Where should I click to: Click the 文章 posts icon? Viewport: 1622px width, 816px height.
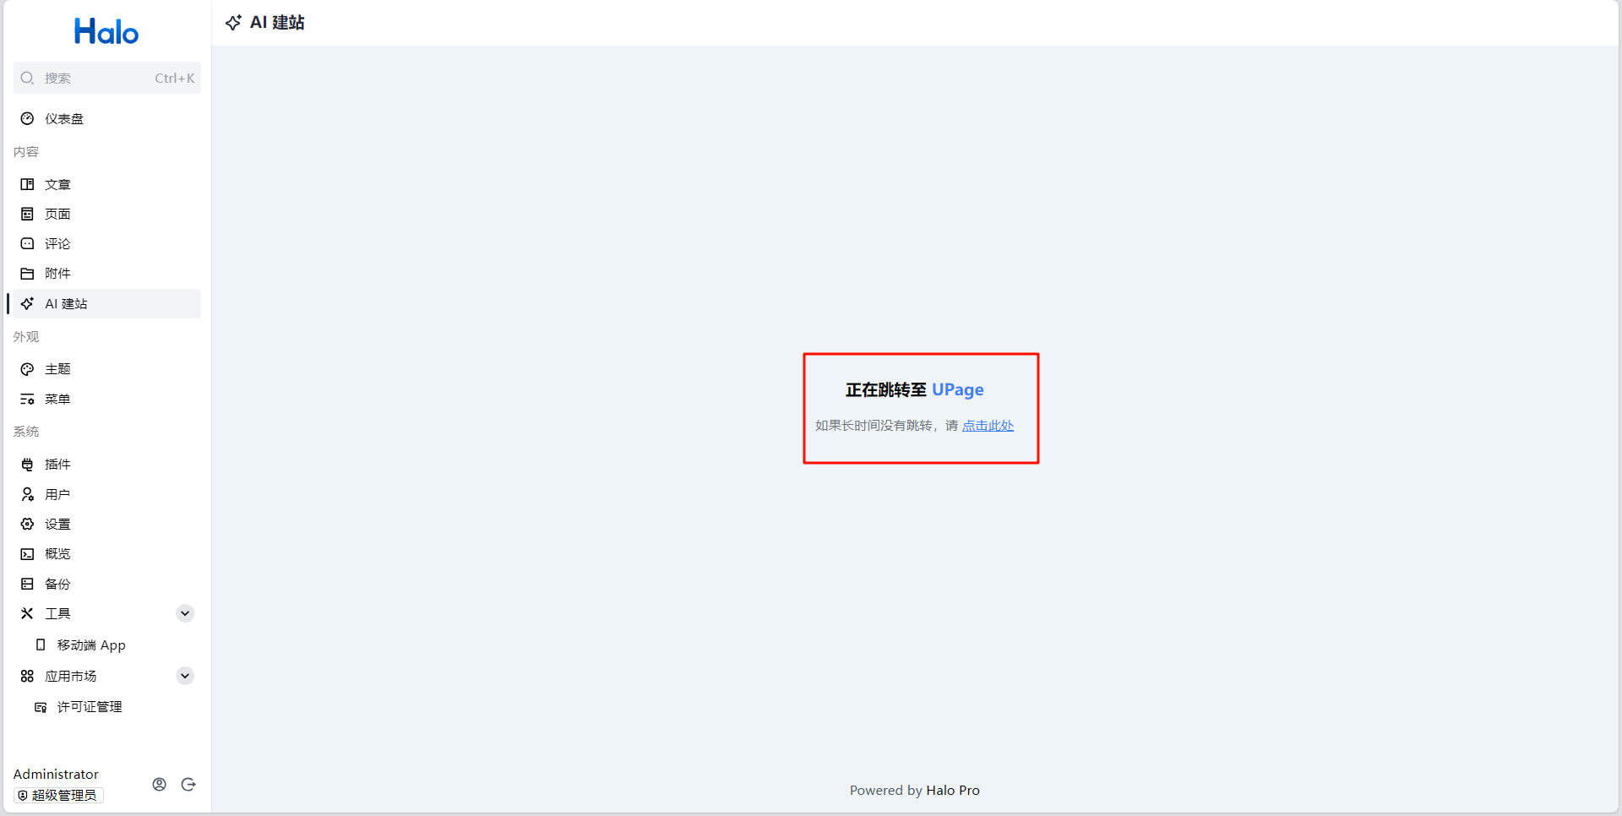click(x=28, y=184)
